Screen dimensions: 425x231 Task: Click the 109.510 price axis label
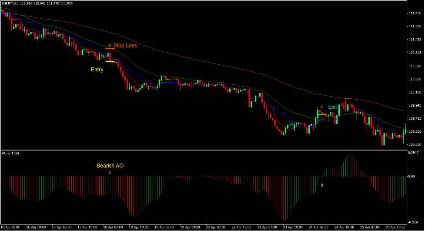tap(415, 131)
